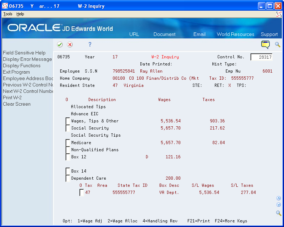Click the Medicare tax value 82.04
Image resolution: width=284 pixels, height=227 pixels.
219,143
